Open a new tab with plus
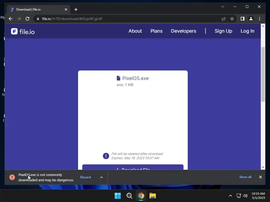 (x=76, y=9)
